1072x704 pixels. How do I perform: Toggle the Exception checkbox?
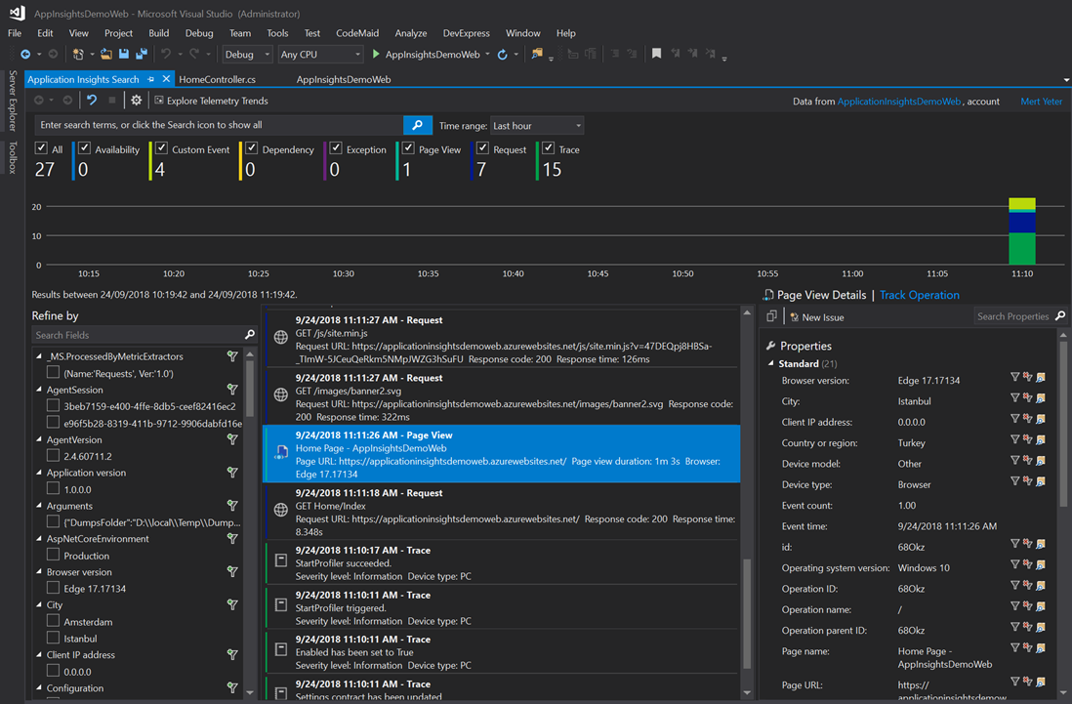click(335, 148)
